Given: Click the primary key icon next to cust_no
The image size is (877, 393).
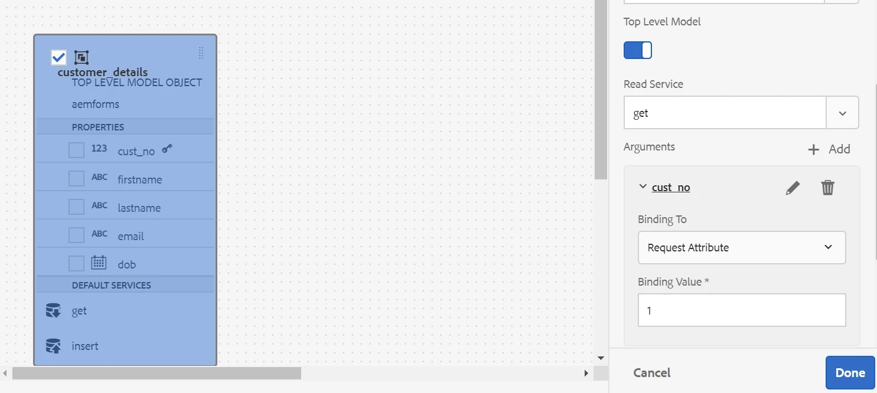Looking at the screenshot, I should (168, 149).
